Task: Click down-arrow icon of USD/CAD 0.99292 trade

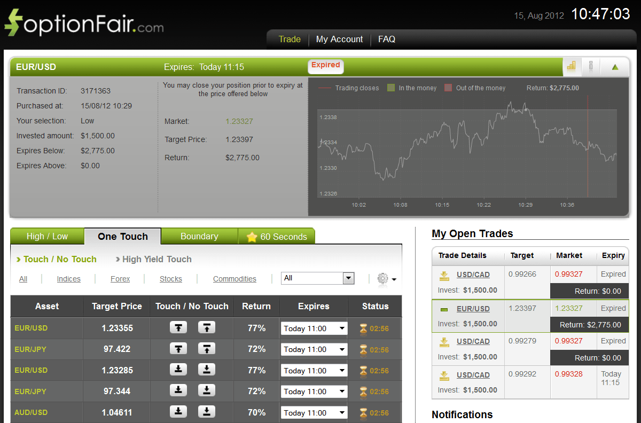Action: click(x=444, y=375)
